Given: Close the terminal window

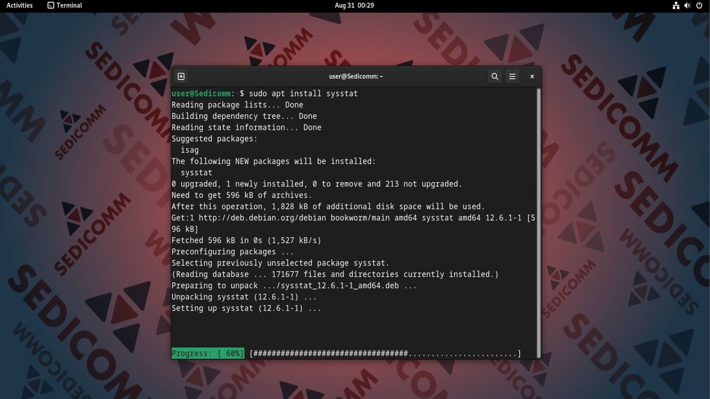Looking at the screenshot, I should [532, 76].
